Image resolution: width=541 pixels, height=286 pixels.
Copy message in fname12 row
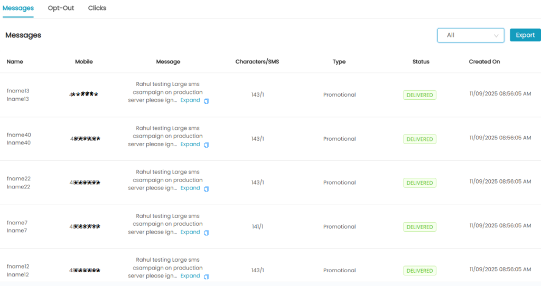pyautogui.click(x=207, y=277)
